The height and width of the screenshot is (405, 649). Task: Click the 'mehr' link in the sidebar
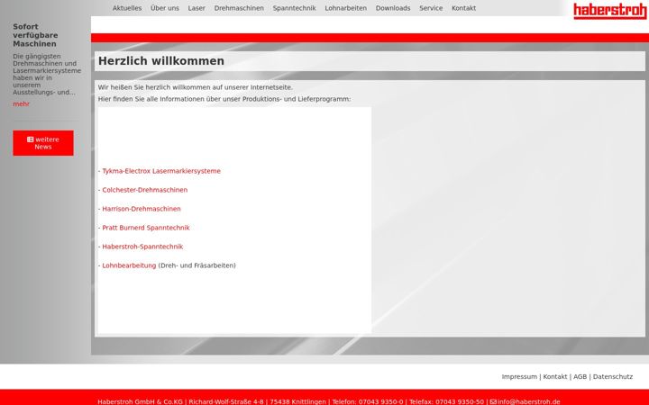pyautogui.click(x=21, y=103)
